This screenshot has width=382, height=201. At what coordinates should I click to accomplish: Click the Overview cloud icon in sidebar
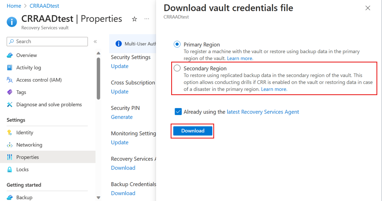pyautogui.click(x=10, y=55)
